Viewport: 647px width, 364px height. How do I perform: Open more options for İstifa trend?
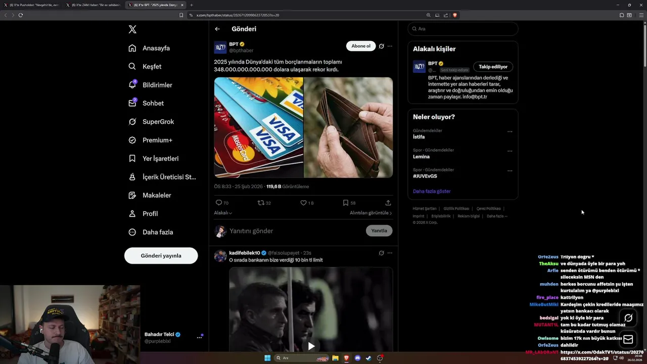coord(510,131)
